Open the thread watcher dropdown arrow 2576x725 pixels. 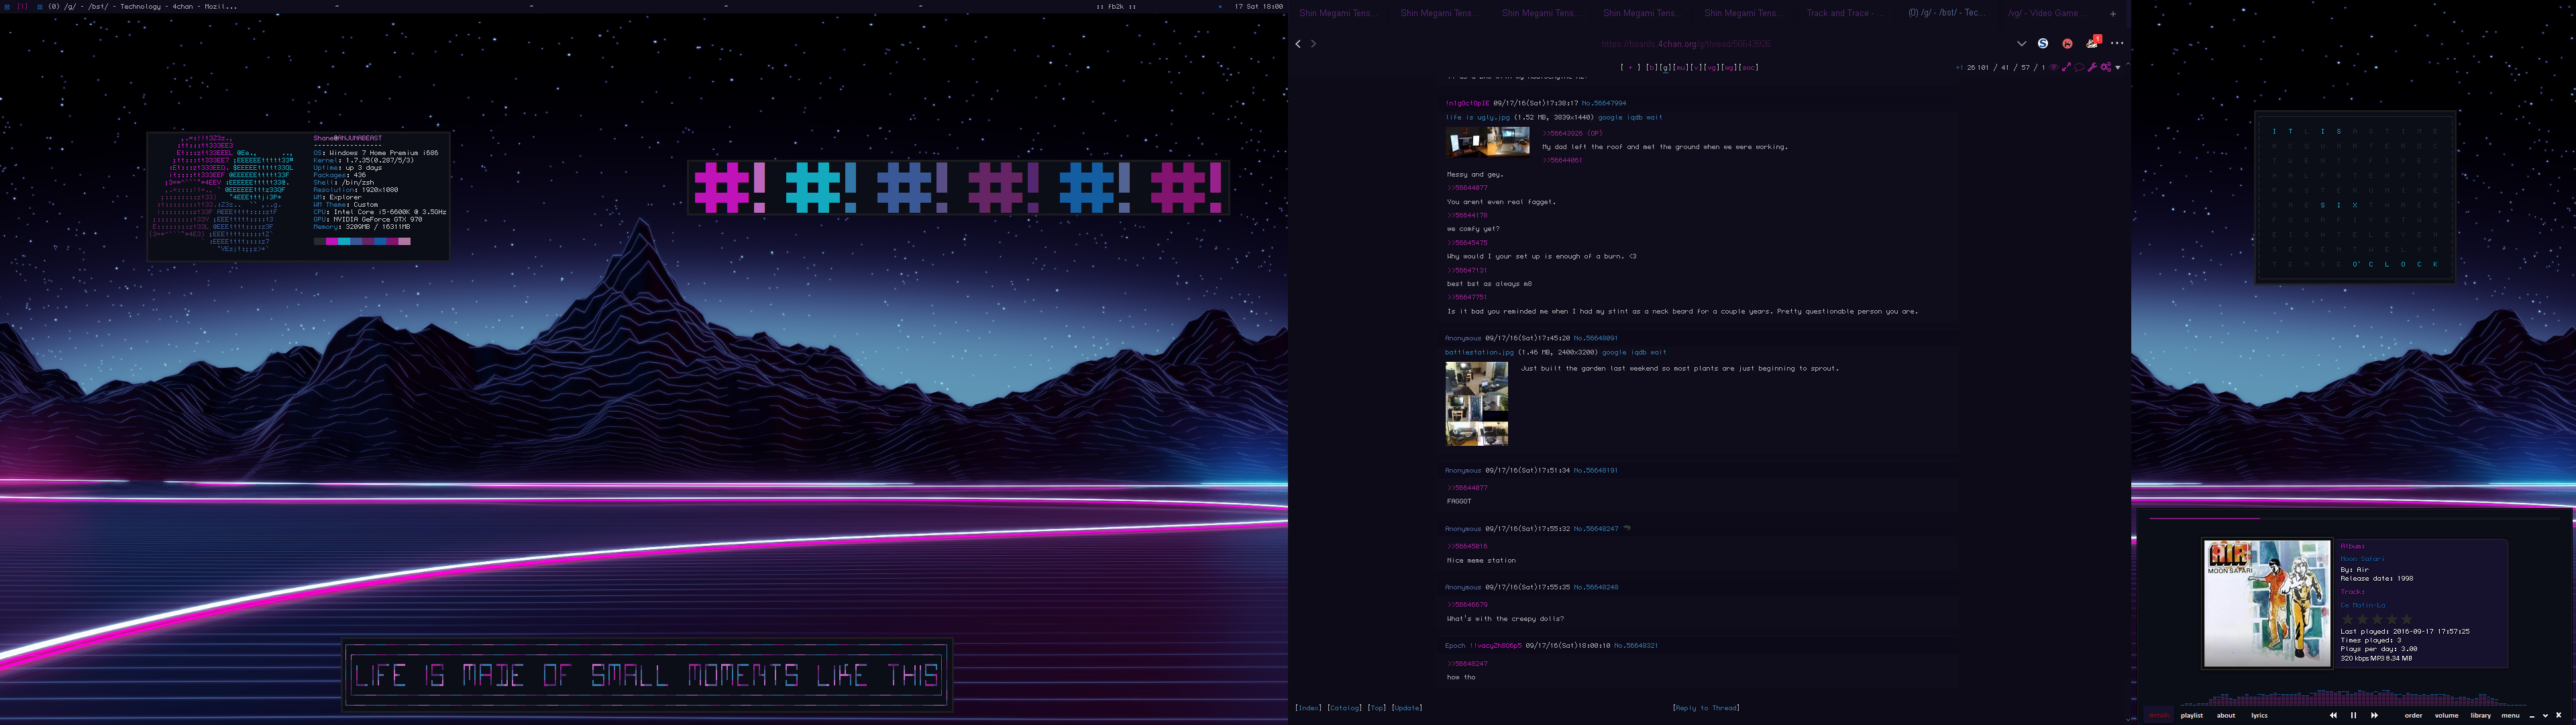[x=2118, y=68]
